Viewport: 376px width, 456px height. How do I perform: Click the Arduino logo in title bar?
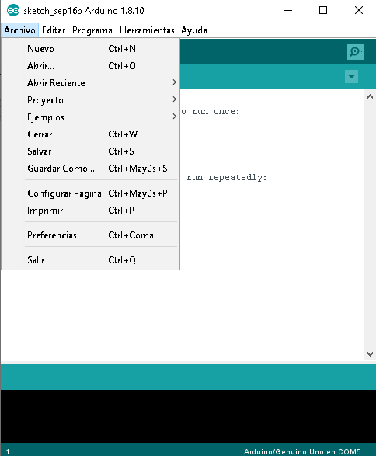pos(12,11)
